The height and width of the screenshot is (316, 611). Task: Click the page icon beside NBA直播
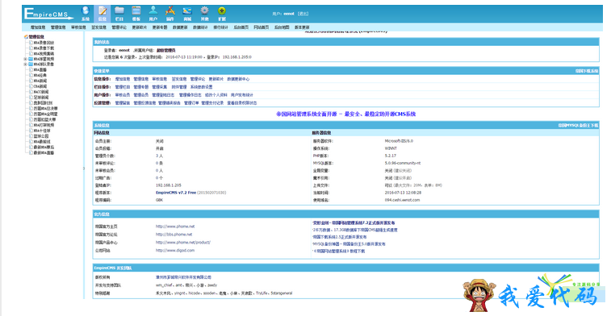(x=31, y=69)
